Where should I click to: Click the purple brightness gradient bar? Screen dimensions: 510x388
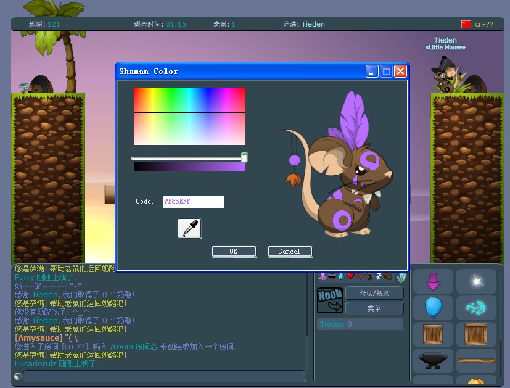click(x=189, y=167)
